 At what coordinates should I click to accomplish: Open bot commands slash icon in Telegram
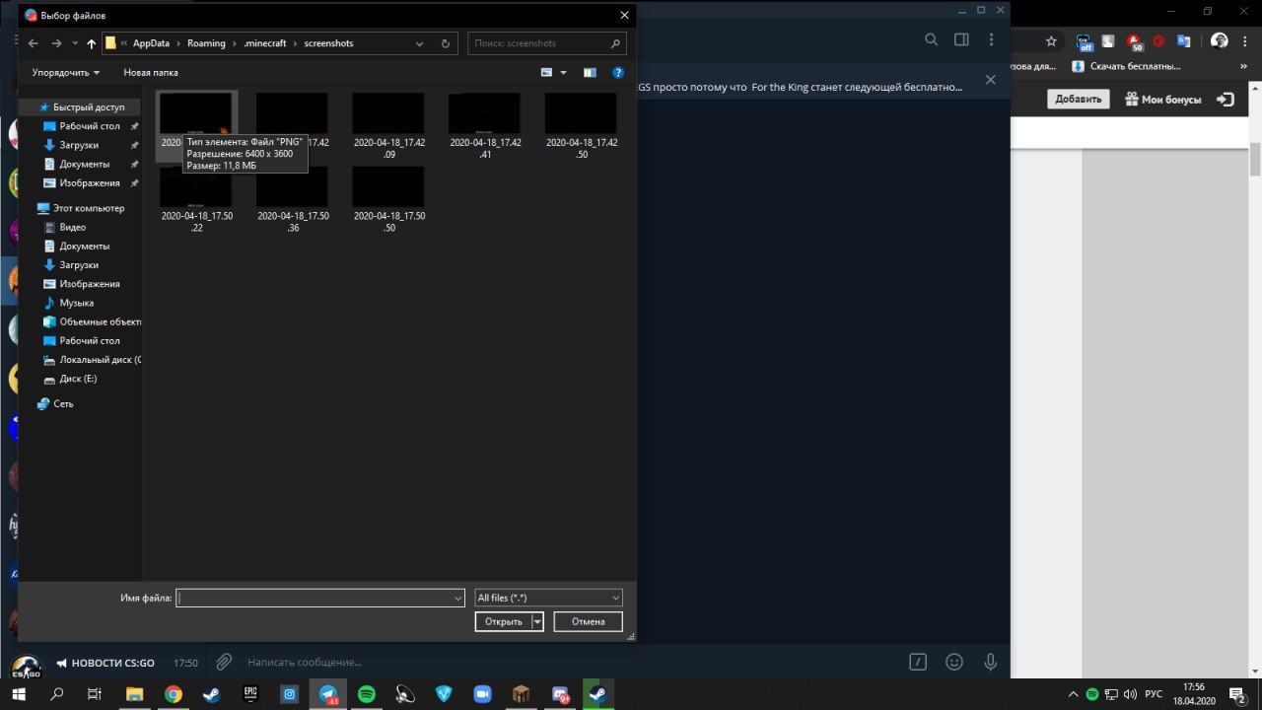[918, 662]
